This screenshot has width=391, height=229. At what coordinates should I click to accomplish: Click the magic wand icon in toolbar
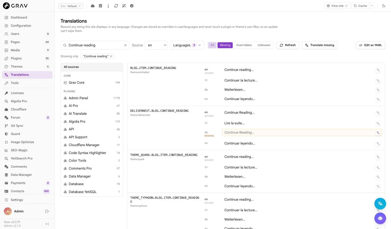(124, 6)
